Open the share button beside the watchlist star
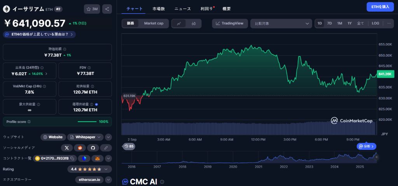Image resolution: width=398 pixels, height=186 pixels. click(x=107, y=9)
